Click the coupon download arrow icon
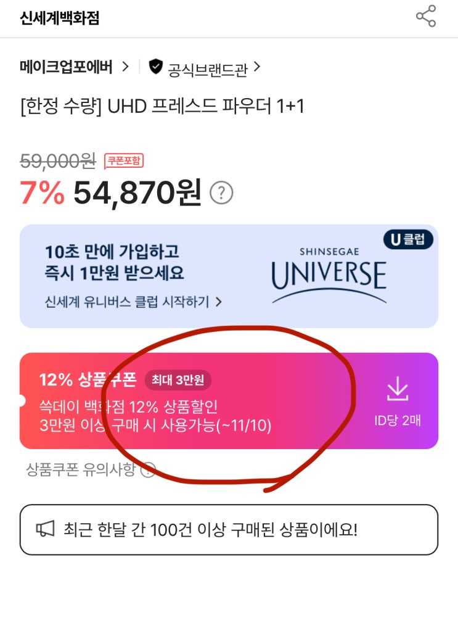458x623 pixels. pyautogui.click(x=398, y=389)
